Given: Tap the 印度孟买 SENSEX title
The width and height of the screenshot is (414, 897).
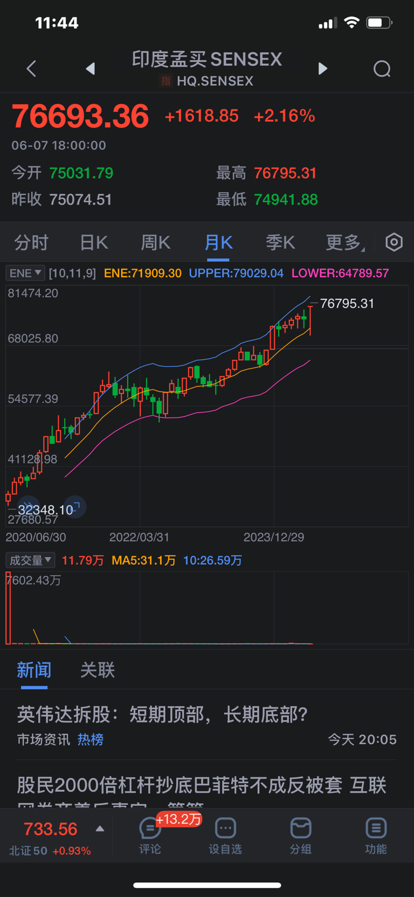Looking at the screenshot, I should point(207,59).
